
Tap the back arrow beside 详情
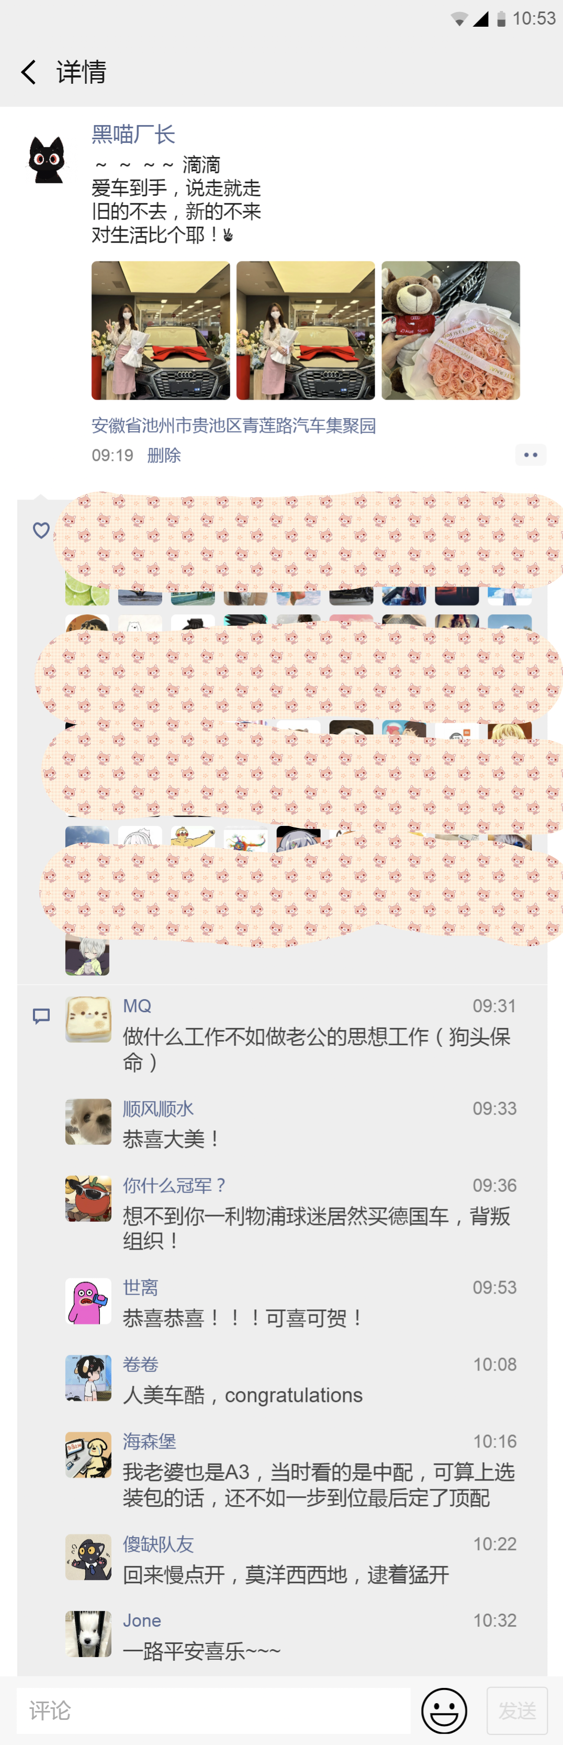click(x=28, y=72)
